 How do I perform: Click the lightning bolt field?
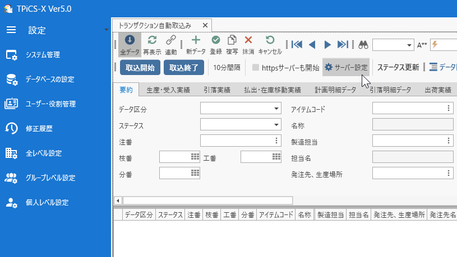coord(444,45)
